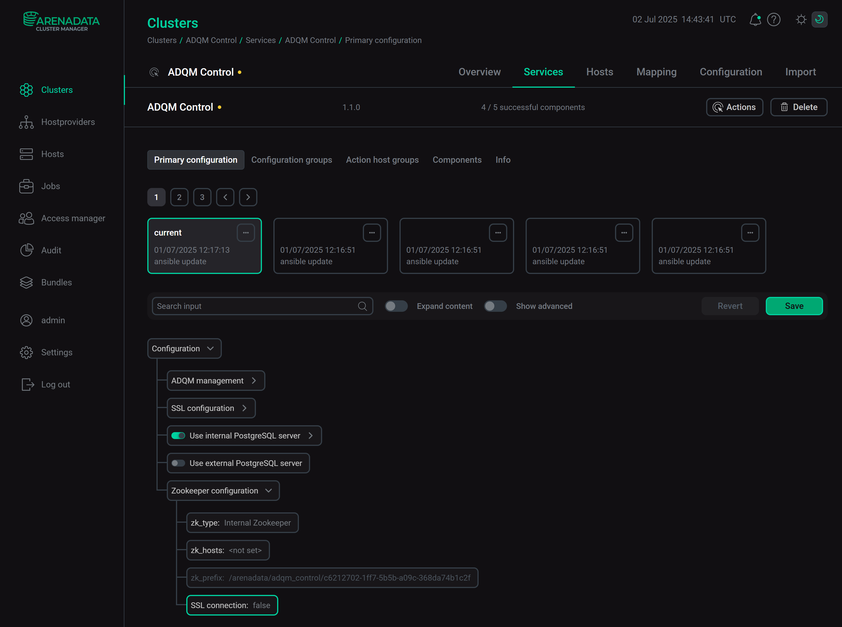Open the Bundles section
The width and height of the screenshot is (842, 627).
coord(56,282)
